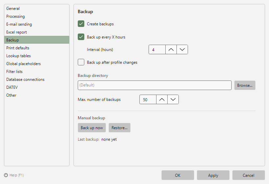Screen dimensions: 269x184
Task: Click the Backup directory text field
Action: point(155,85)
